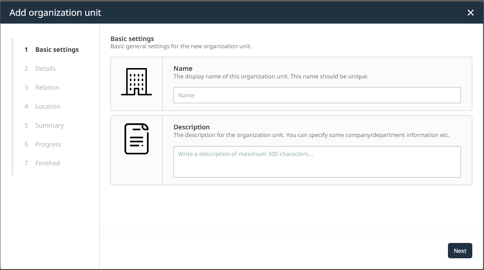The width and height of the screenshot is (484, 270).
Task: Switch to the Summary step
Action: point(50,125)
